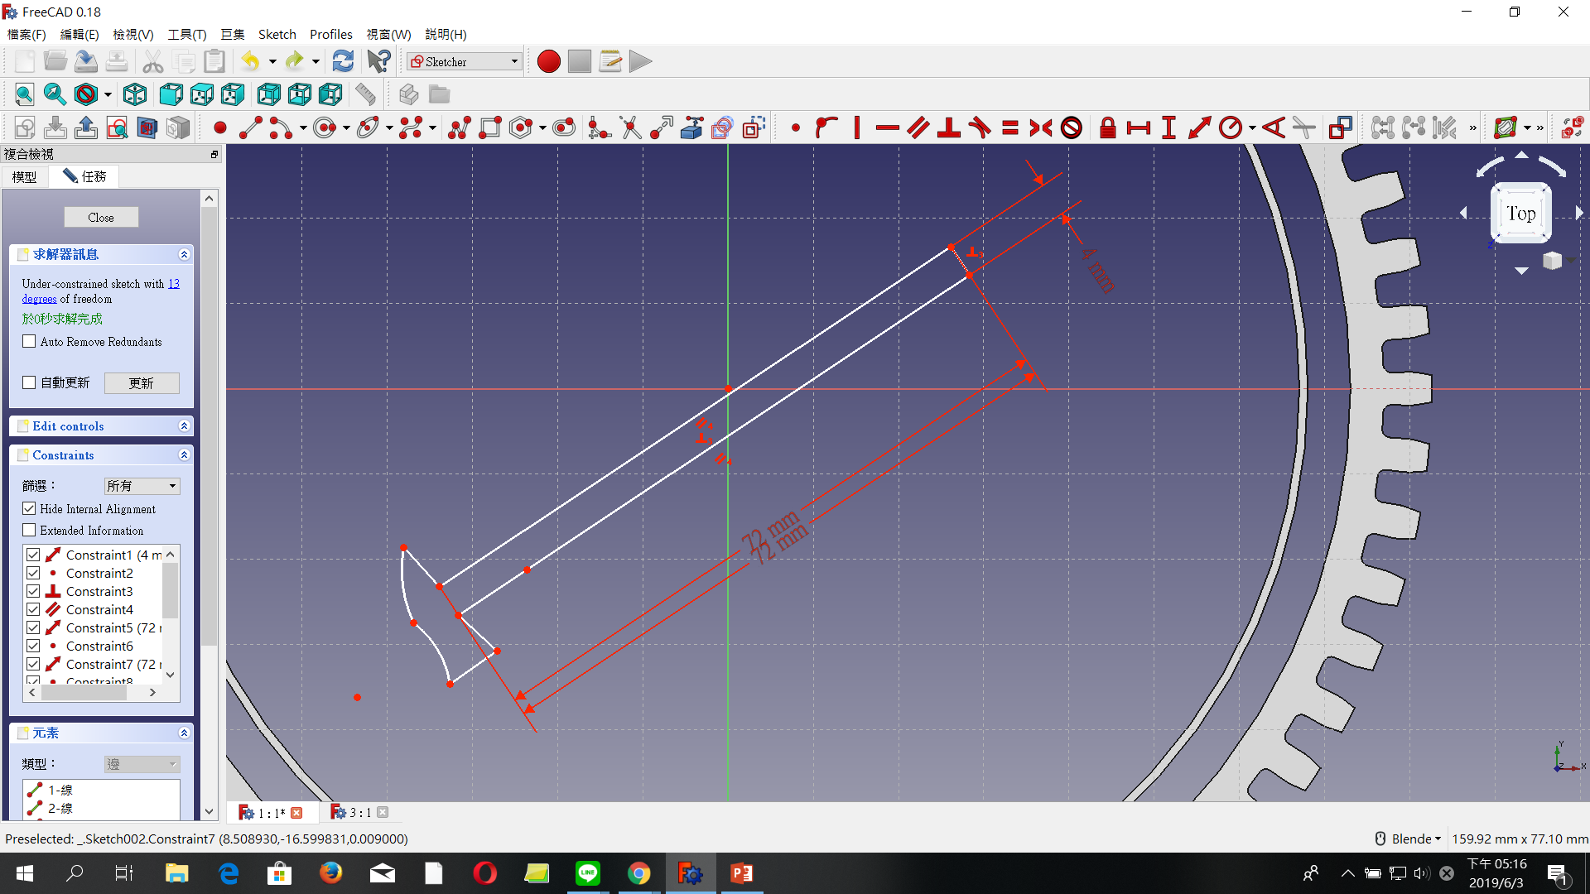Select the trim edge tool
This screenshot has width=1590, height=894.
[x=630, y=127]
